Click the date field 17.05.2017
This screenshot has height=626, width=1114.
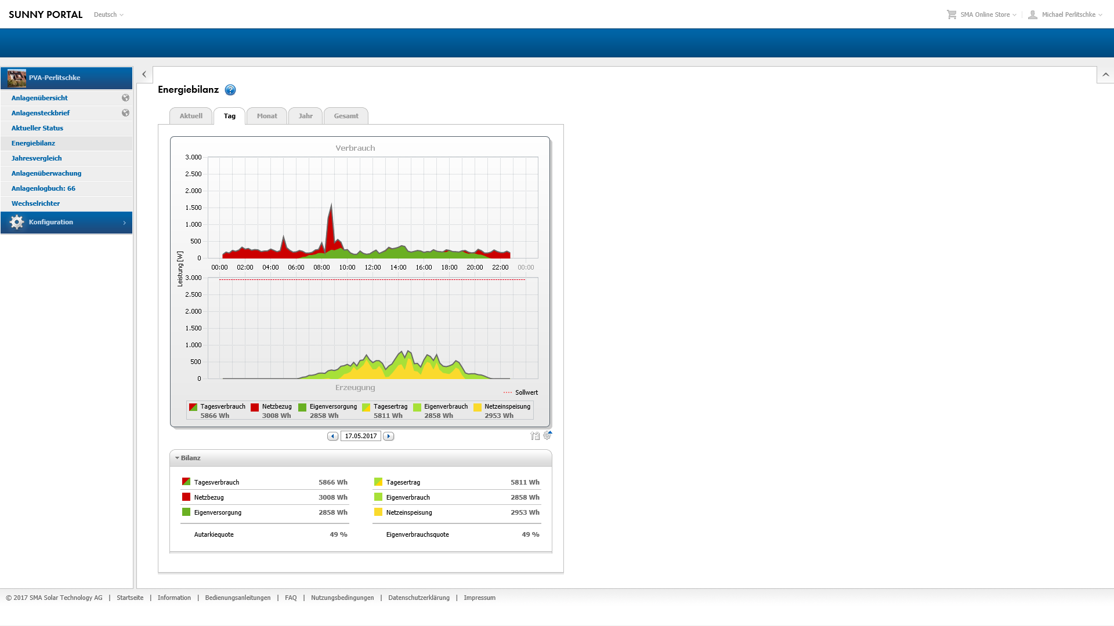click(x=360, y=436)
